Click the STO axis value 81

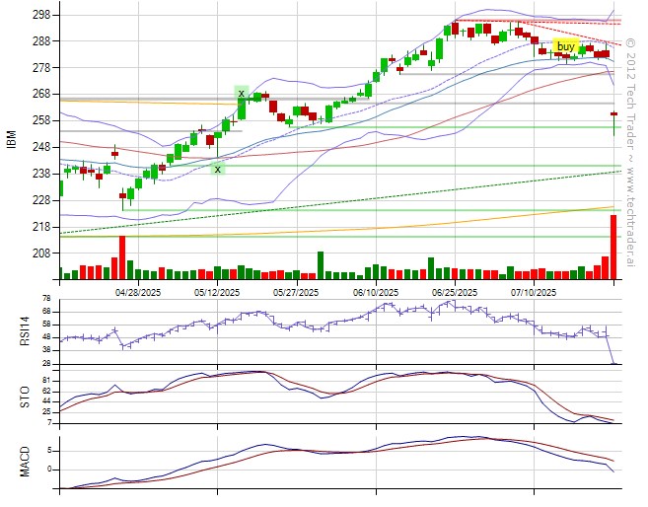46,381
